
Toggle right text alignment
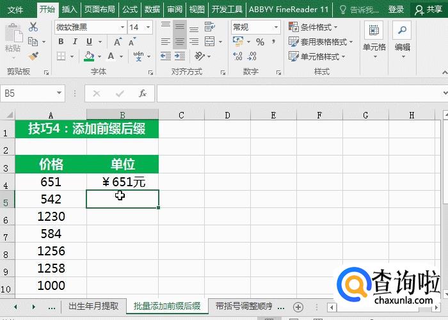[x=194, y=42]
